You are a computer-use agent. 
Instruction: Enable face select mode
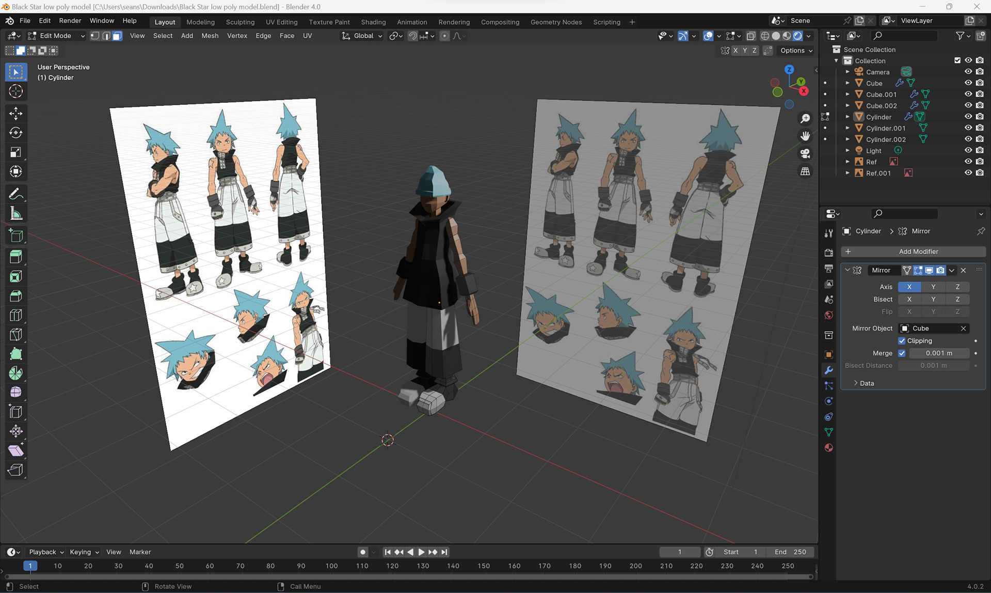tap(117, 36)
